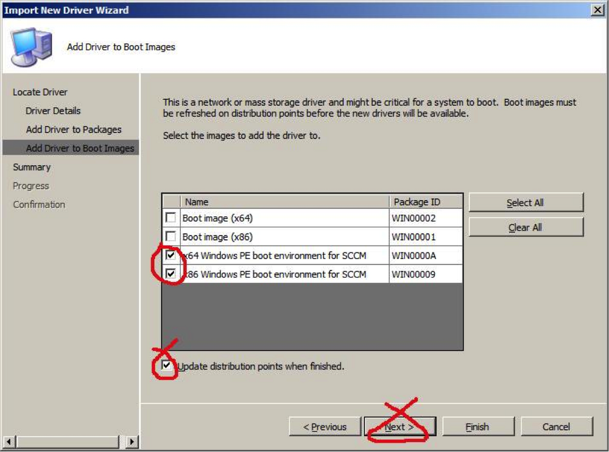Click the wizard computer icon in header
Screen dimensions: 609x452
click(32, 47)
